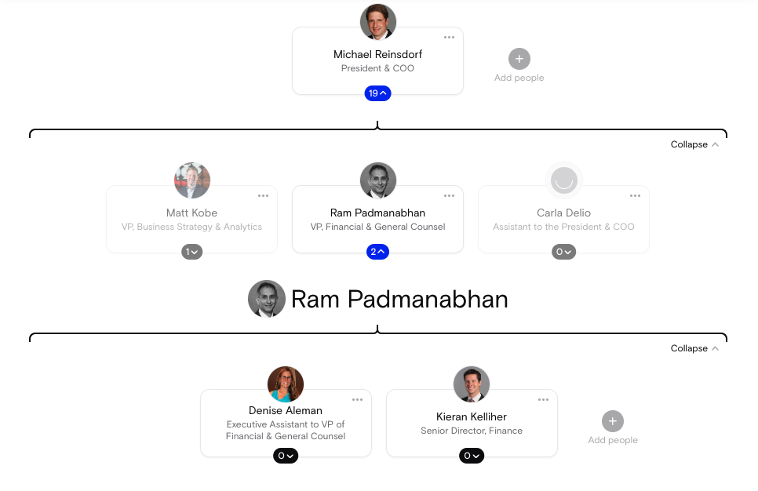Image resolution: width=758 pixels, height=491 pixels.
Task: Click the Add people plus icon next to Kieran Kelliher
Action: coord(612,421)
